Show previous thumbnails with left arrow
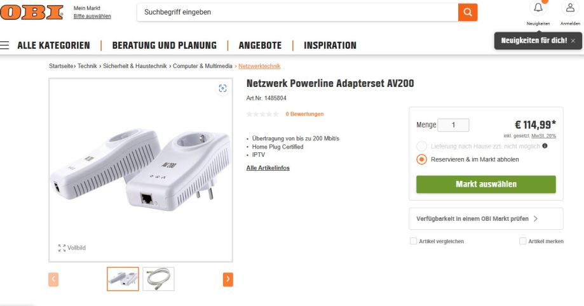 (x=54, y=278)
